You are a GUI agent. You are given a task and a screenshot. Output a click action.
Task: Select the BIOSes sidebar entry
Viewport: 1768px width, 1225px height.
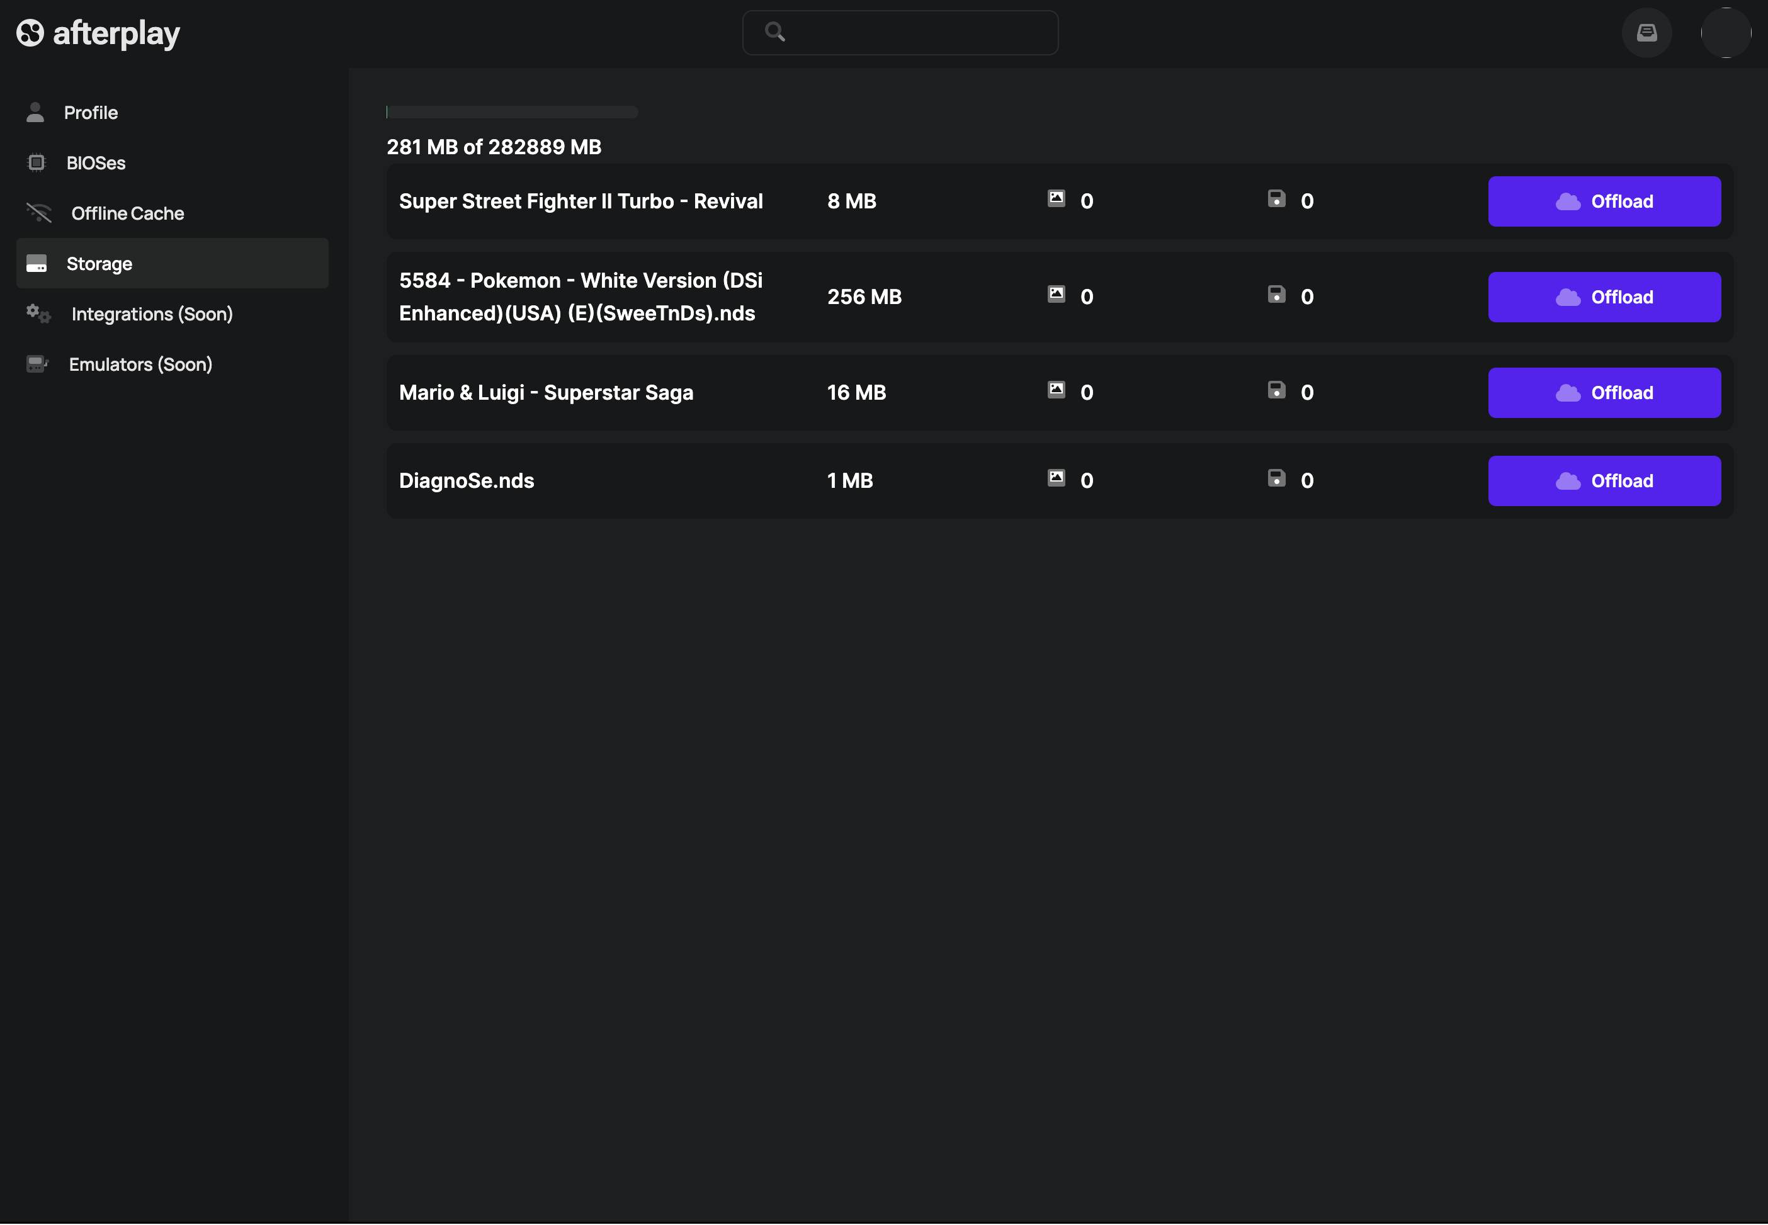pyautogui.click(x=96, y=162)
